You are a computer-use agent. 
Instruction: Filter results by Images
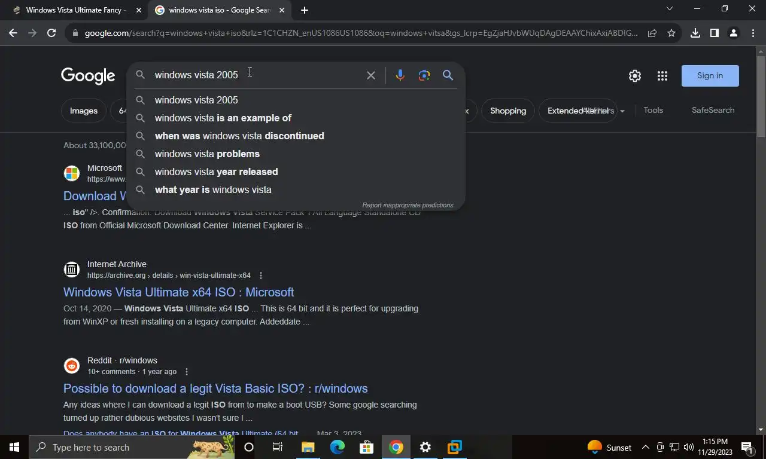click(84, 111)
